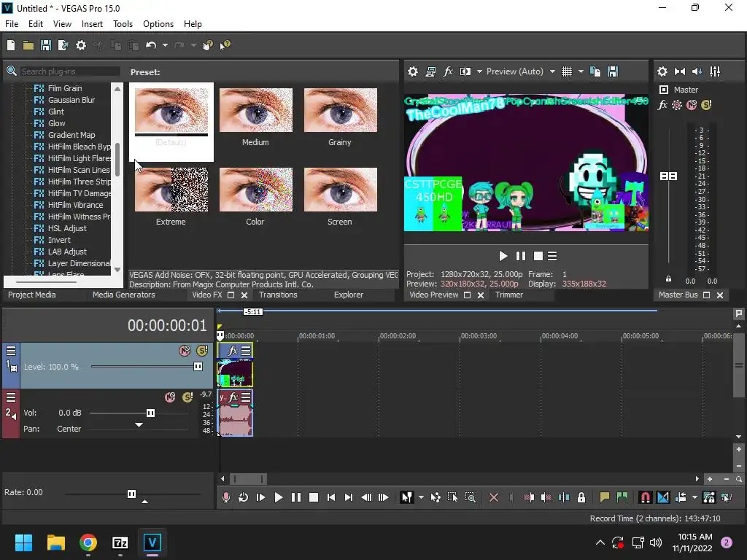Select the HSL Adjust plug-in
747x560 pixels.
pyautogui.click(x=67, y=228)
